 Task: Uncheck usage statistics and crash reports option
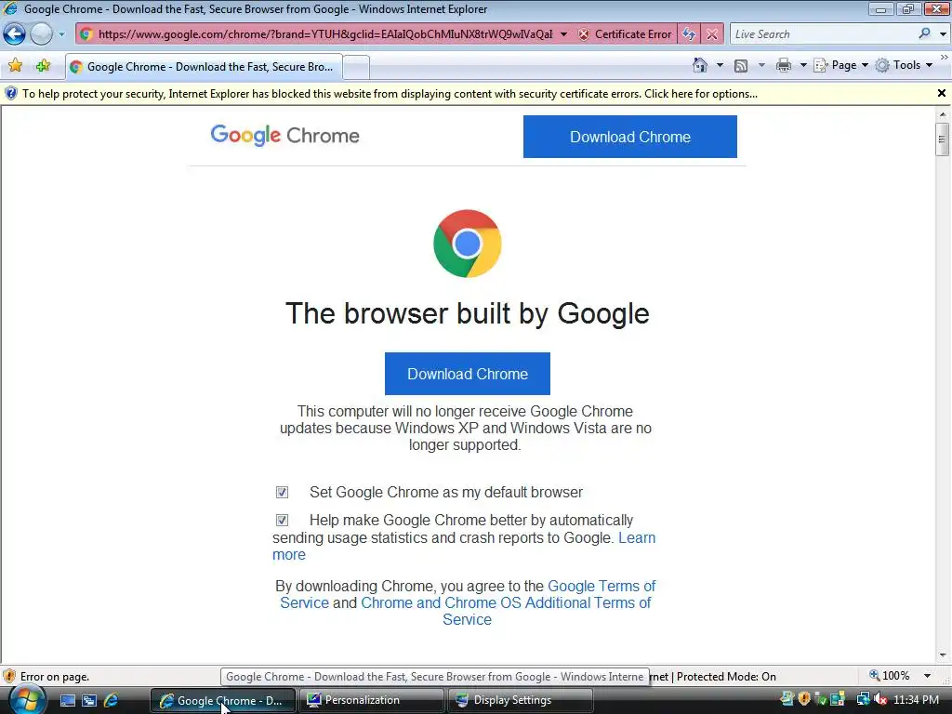tap(282, 521)
